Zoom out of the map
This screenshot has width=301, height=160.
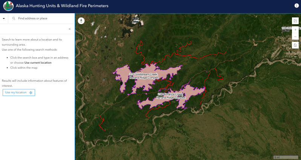(x=295, y=37)
